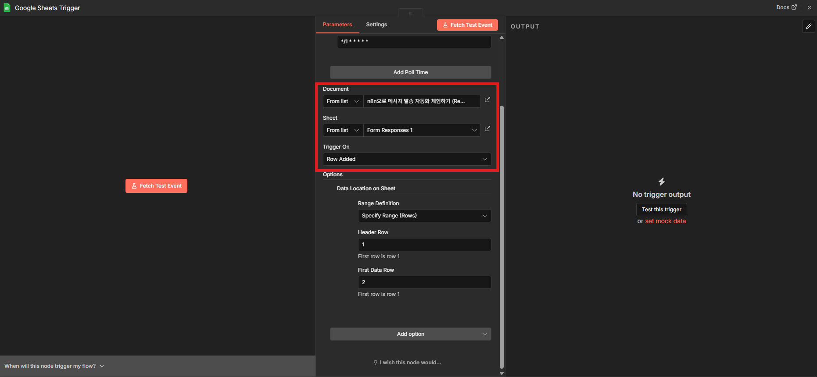The width and height of the screenshot is (817, 377).
Task: Close the node panel with X icon
Action: (x=810, y=7)
